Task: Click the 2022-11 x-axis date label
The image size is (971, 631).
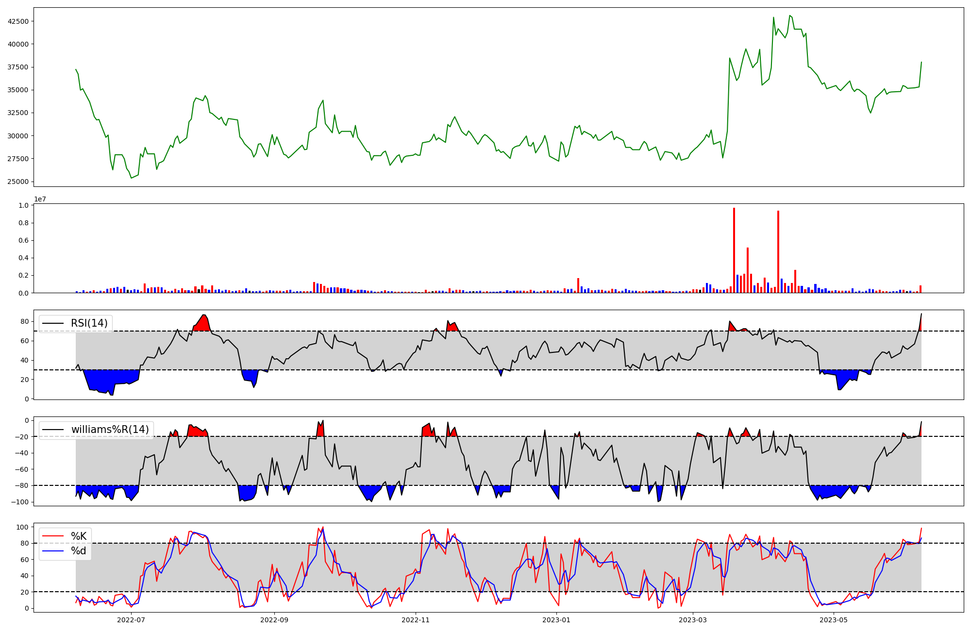Action: pos(416,620)
